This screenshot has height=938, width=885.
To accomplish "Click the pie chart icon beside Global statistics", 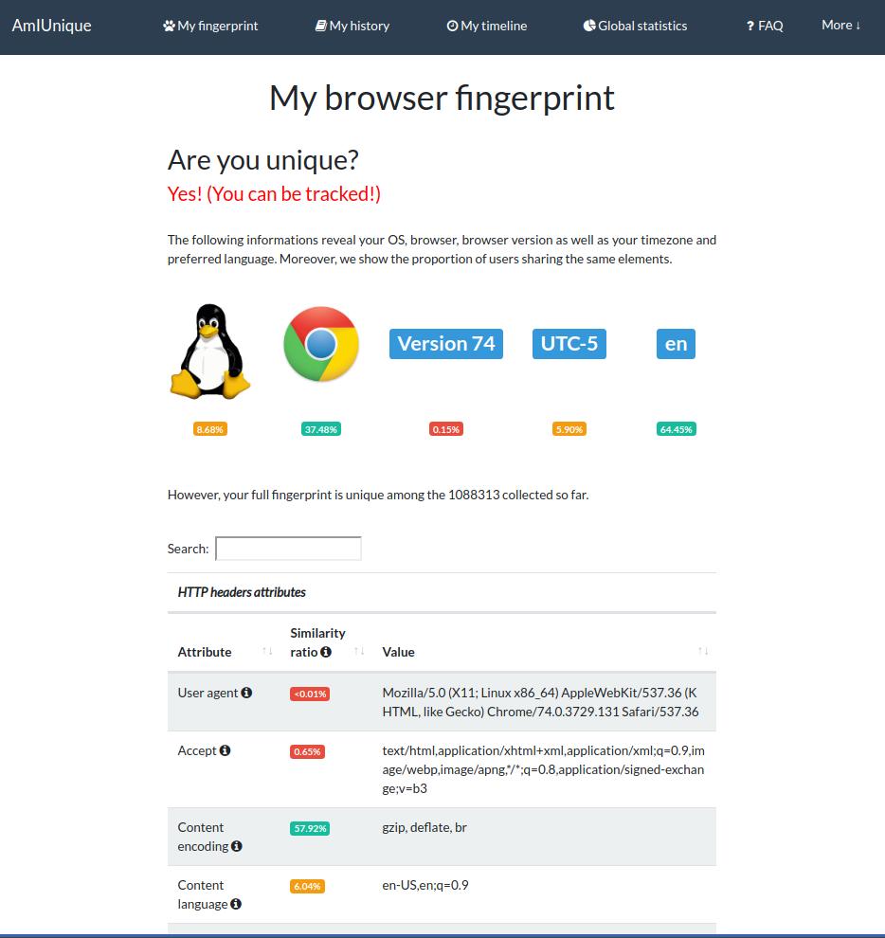I will 589,26.
